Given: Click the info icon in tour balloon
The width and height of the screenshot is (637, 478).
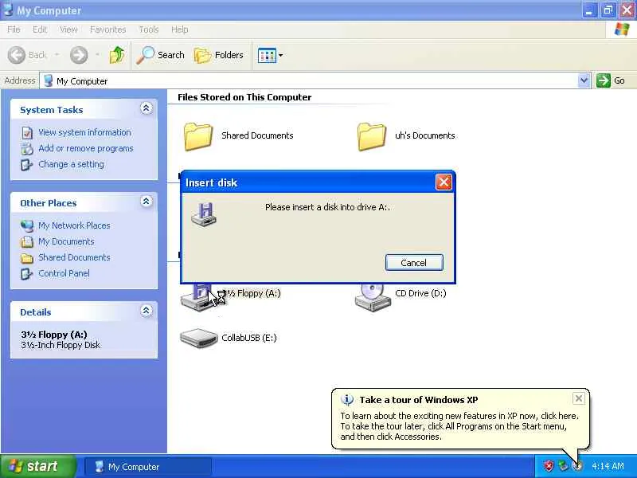Looking at the screenshot, I should coord(346,400).
